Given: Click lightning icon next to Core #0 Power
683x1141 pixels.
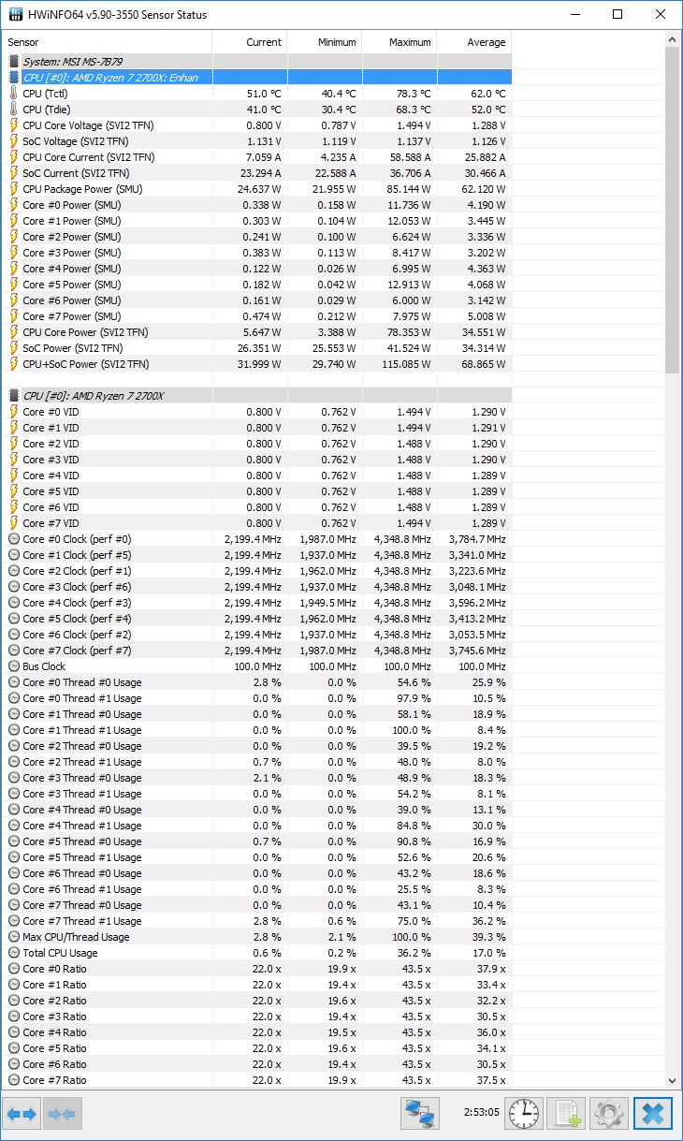Looking at the screenshot, I should (x=14, y=205).
